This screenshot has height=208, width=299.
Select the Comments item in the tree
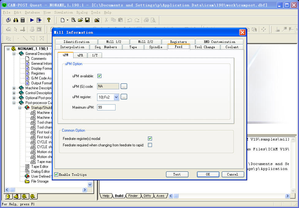pyautogui.click(x=39, y=59)
